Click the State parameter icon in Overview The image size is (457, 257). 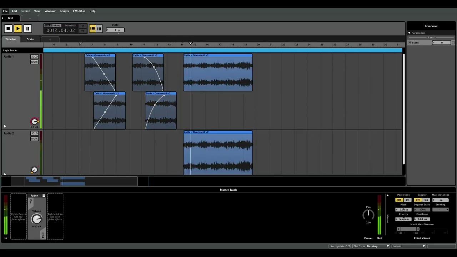pyautogui.click(x=410, y=43)
